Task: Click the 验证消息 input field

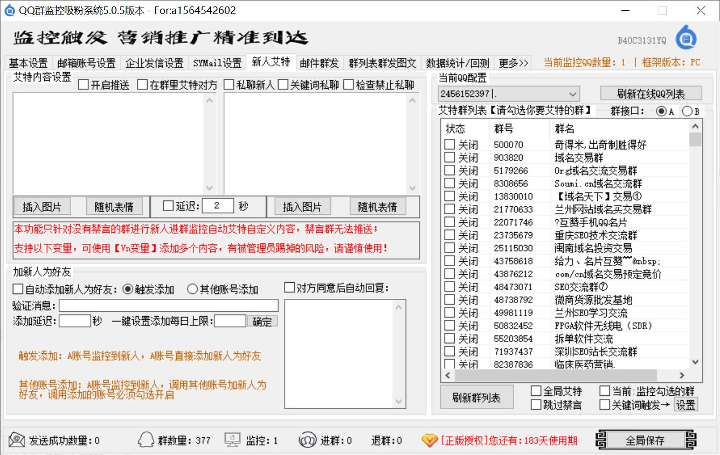Action: [x=169, y=306]
